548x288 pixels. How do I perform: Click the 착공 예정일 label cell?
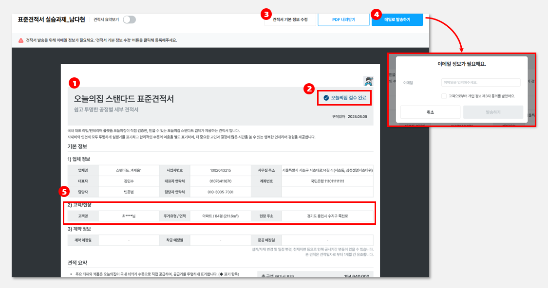click(x=175, y=240)
